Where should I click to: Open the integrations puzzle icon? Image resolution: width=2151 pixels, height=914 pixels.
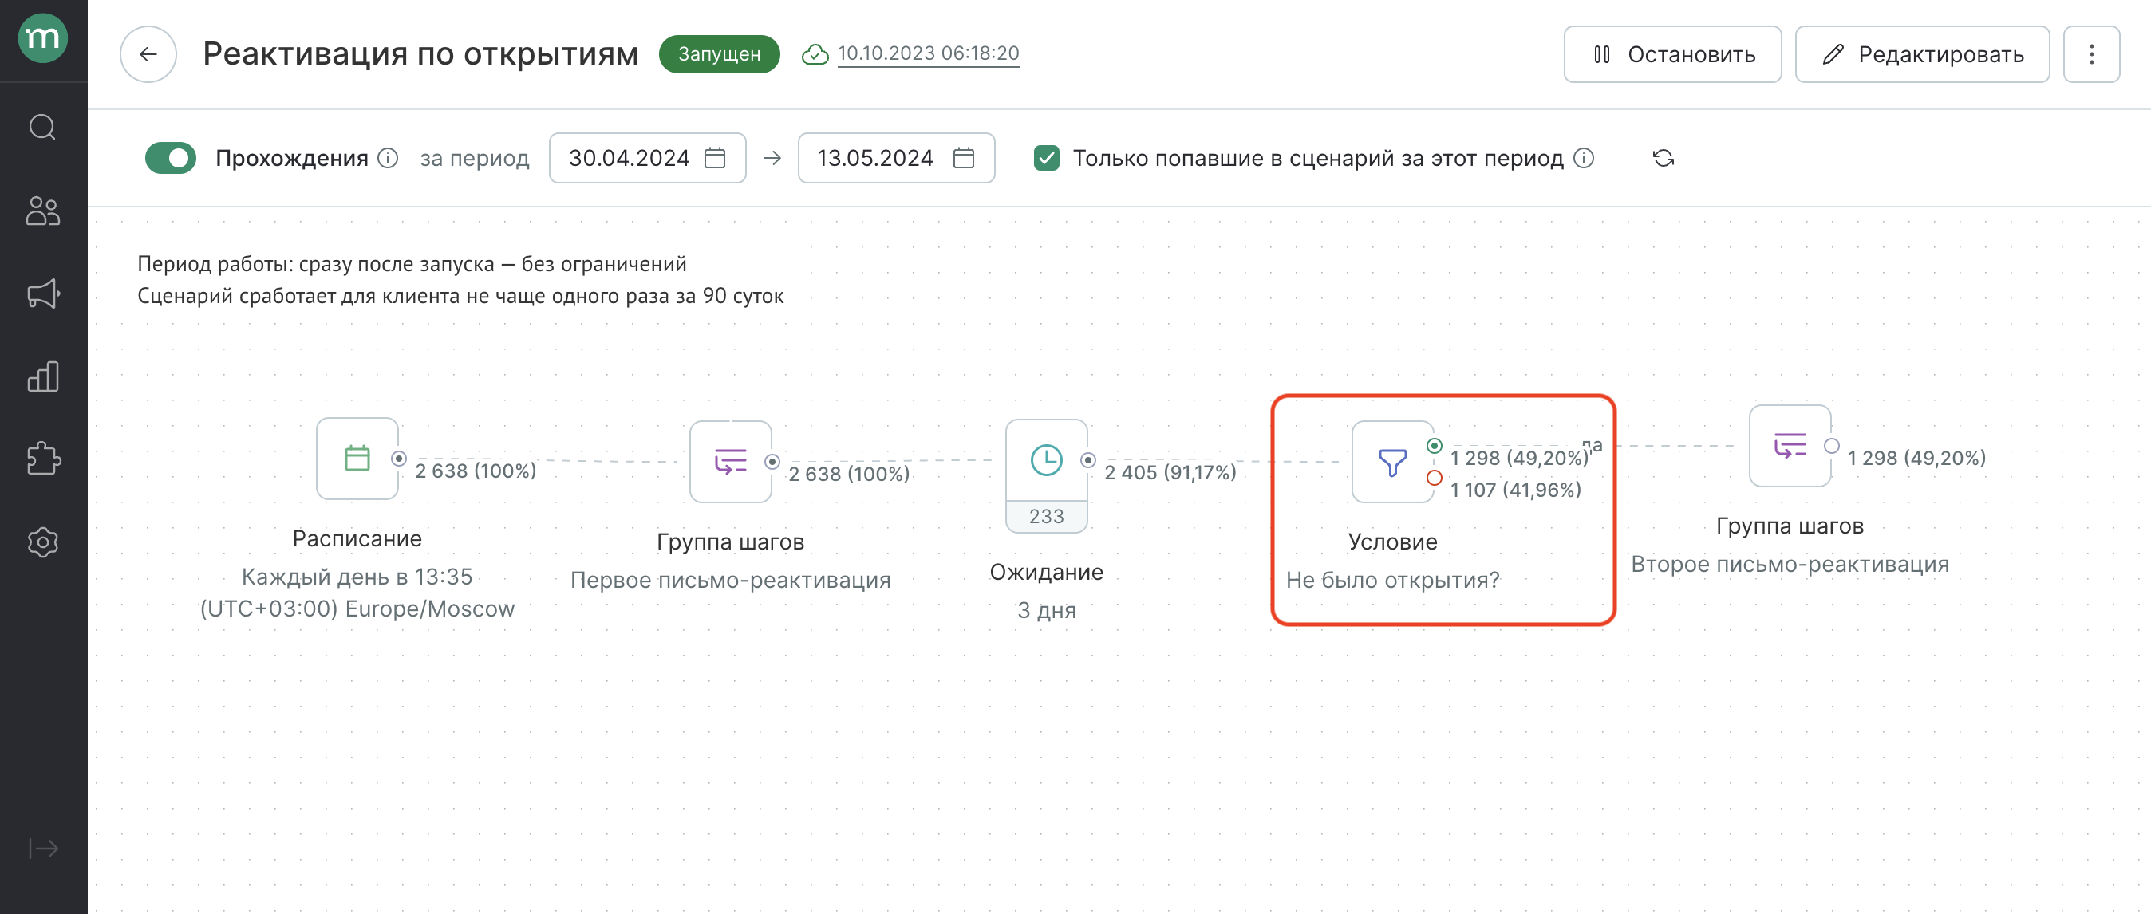[42, 459]
